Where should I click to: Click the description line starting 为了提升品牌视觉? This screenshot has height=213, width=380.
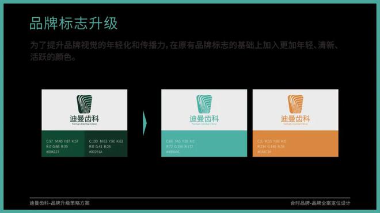(184, 45)
